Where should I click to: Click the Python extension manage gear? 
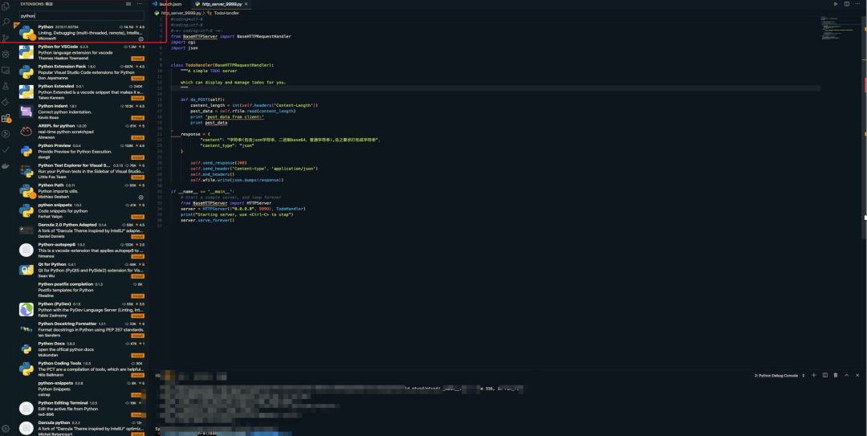[141, 39]
